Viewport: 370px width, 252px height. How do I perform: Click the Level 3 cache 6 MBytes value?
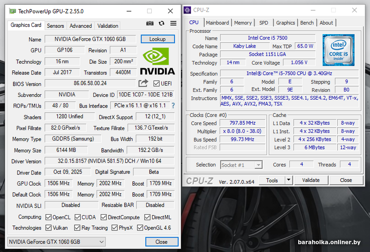(314, 147)
